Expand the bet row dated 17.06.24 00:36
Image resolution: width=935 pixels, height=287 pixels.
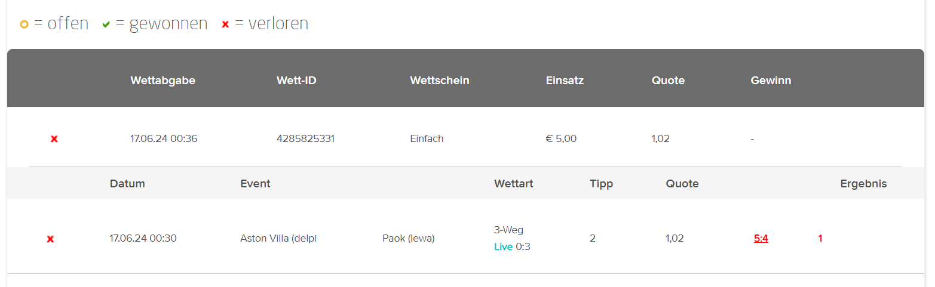pyautogui.click(x=465, y=138)
